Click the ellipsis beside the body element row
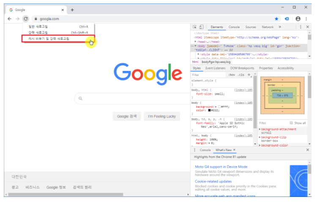Viewport: 315px width, 202px height. 192,46
